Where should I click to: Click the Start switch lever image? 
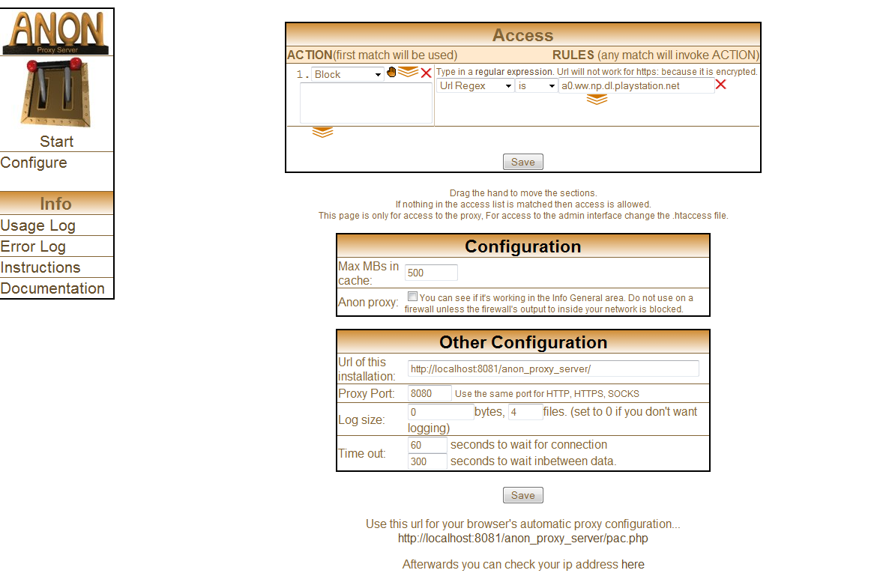click(56, 92)
